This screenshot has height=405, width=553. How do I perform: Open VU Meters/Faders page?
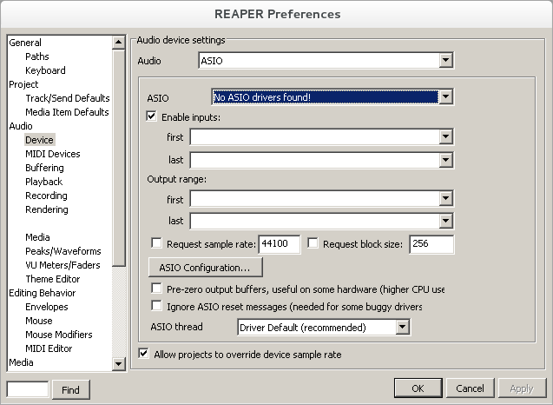pyautogui.click(x=63, y=265)
